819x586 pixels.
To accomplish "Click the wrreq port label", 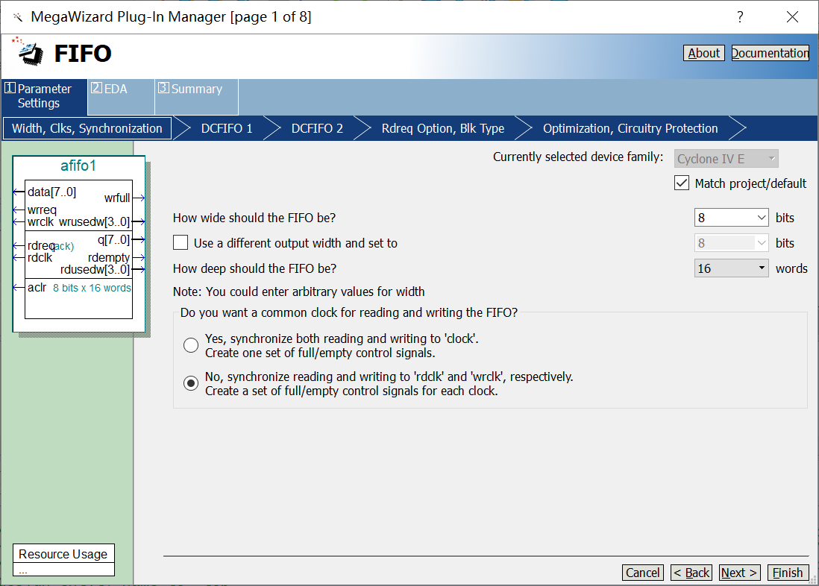I will click(x=42, y=210).
